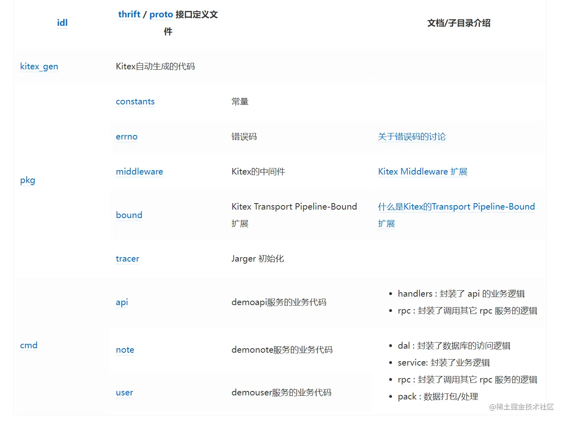Open the note service link
The height and width of the screenshot is (422, 565).
click(x=125, y=350)
